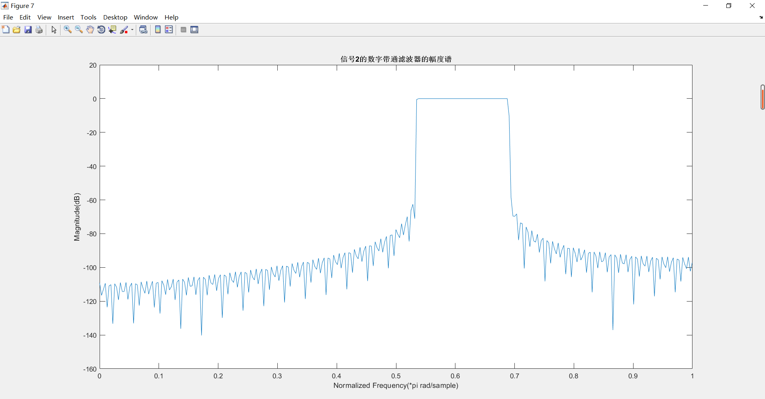
Task: Click the Magnitude(dB) y-axis label
Action: (x=77, y=217)
